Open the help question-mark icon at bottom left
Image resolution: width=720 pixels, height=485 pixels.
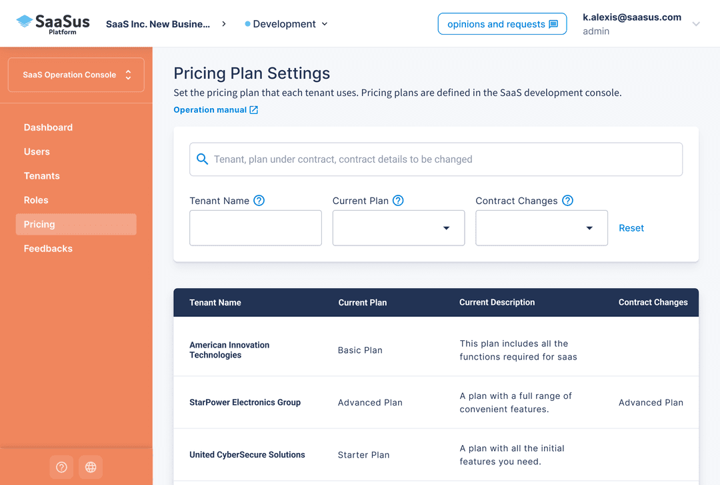(61, 467)
